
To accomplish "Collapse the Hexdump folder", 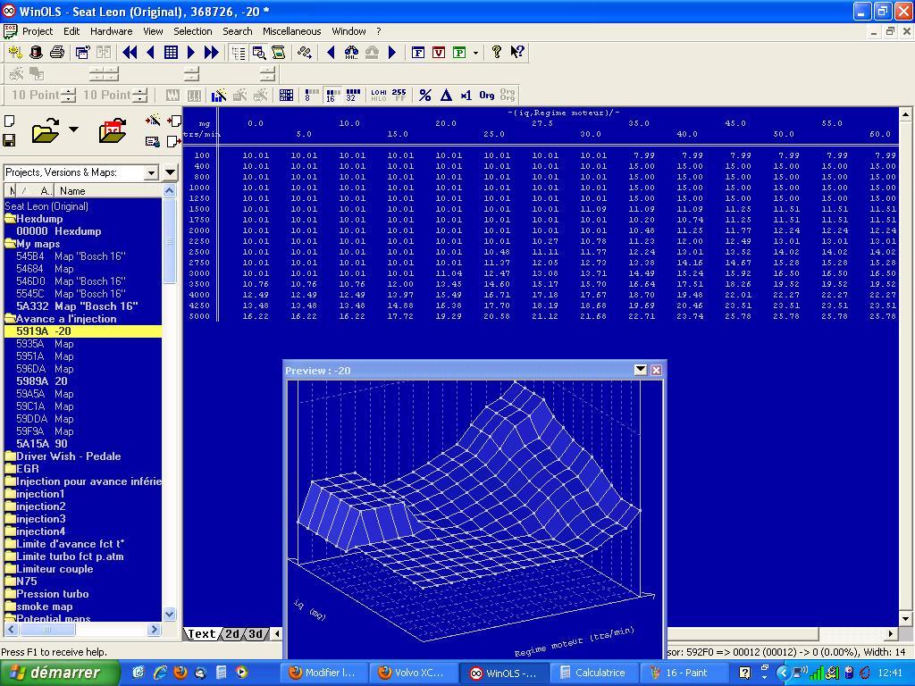I will coord(10,219).
